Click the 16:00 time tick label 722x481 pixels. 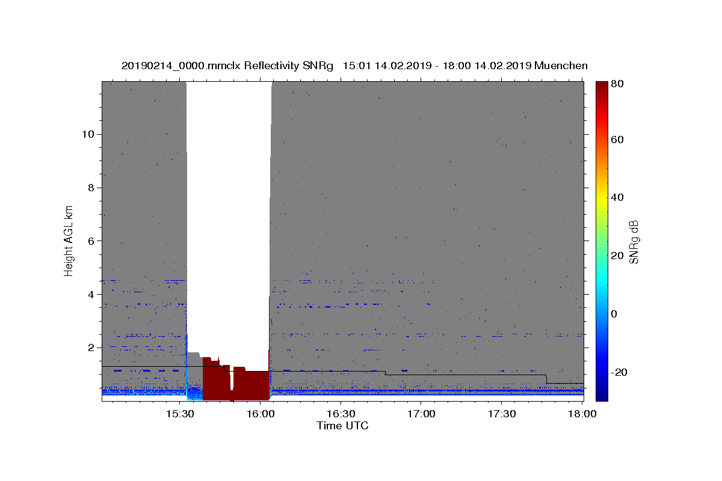[x=261, y=414]
